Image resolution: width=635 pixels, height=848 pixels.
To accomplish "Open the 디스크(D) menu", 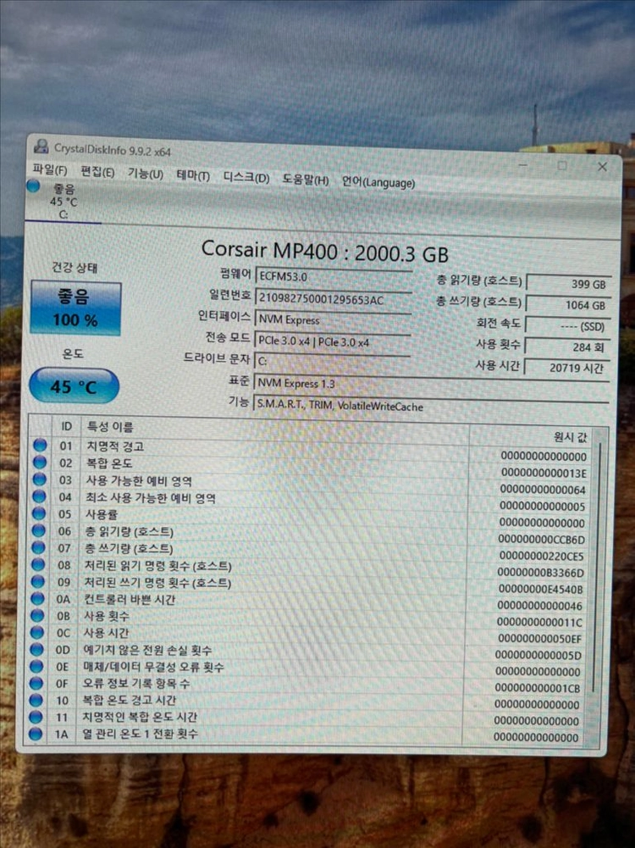I will click(246, 177).
